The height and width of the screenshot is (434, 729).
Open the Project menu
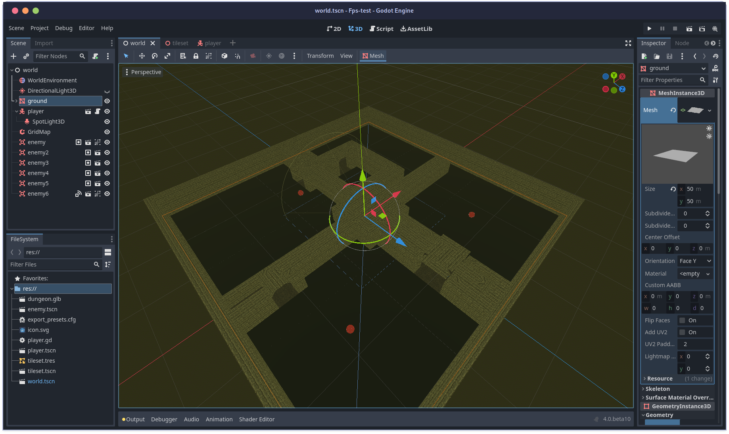coord(39,28)
